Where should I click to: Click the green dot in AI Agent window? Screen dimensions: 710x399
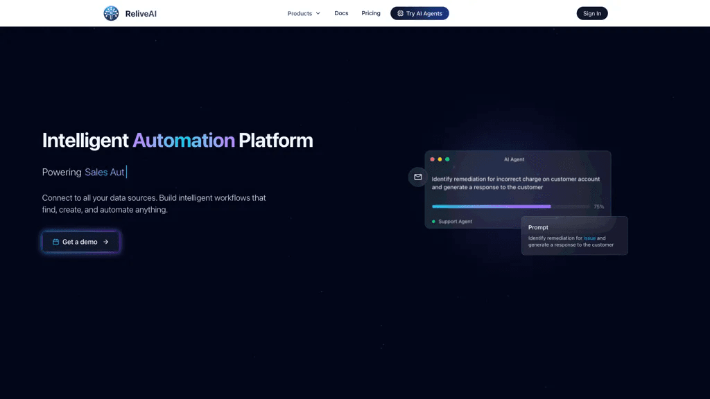click(x=447, y=159)
